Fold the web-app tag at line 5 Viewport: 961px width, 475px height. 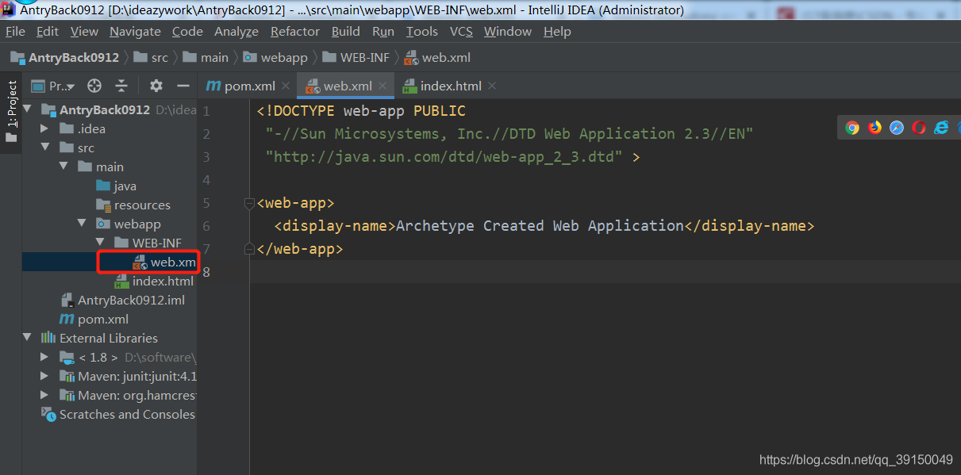click(250, 203)
